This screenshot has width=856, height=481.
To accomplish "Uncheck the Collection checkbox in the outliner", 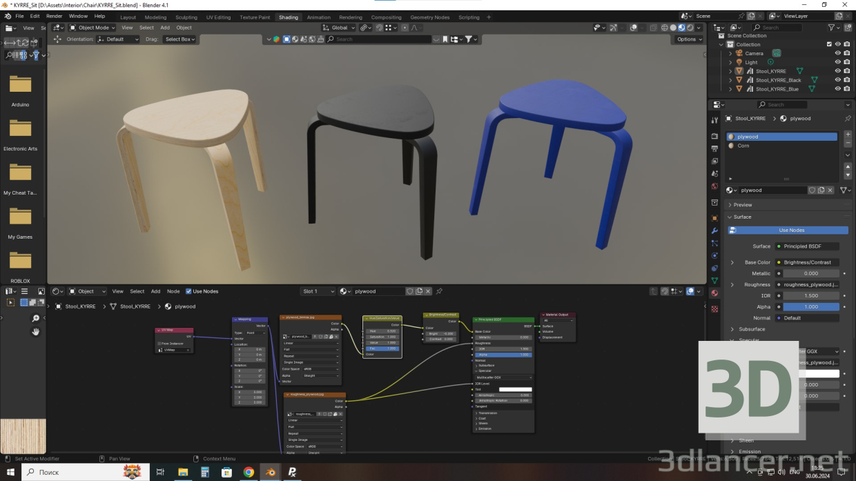I will [x=829, y=44].
